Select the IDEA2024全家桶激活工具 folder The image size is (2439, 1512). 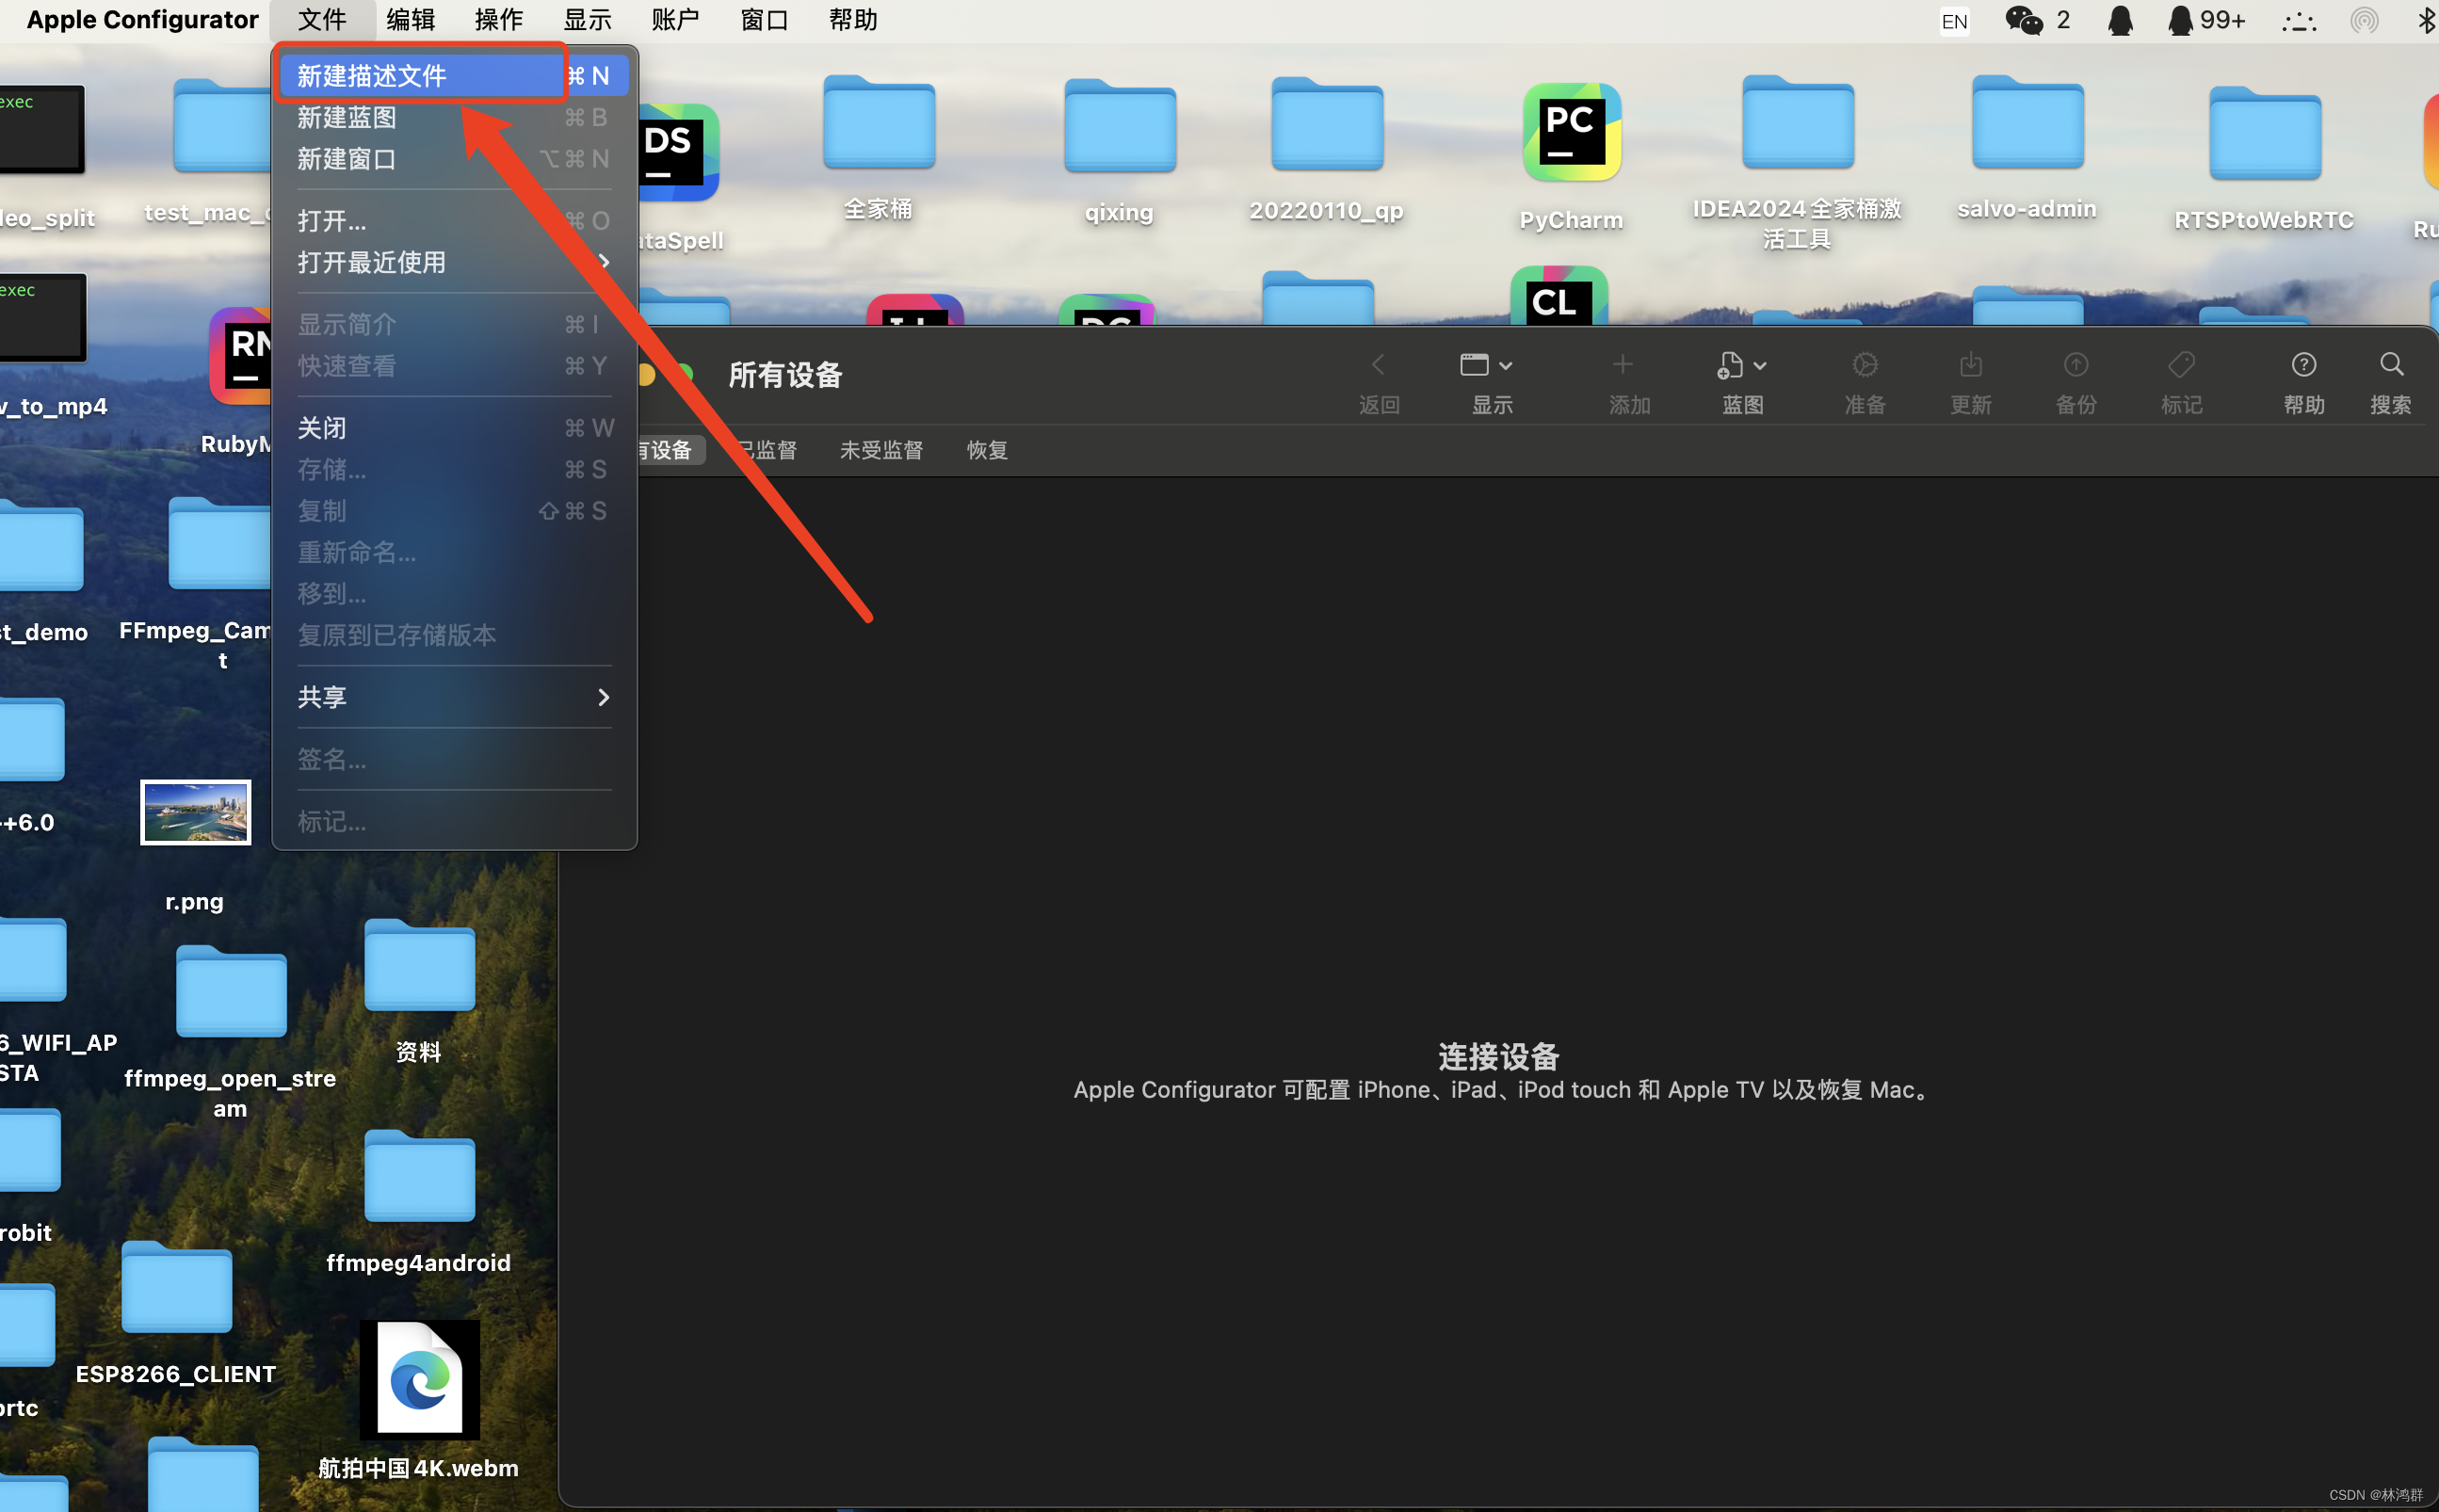(x=1797, y=124)
